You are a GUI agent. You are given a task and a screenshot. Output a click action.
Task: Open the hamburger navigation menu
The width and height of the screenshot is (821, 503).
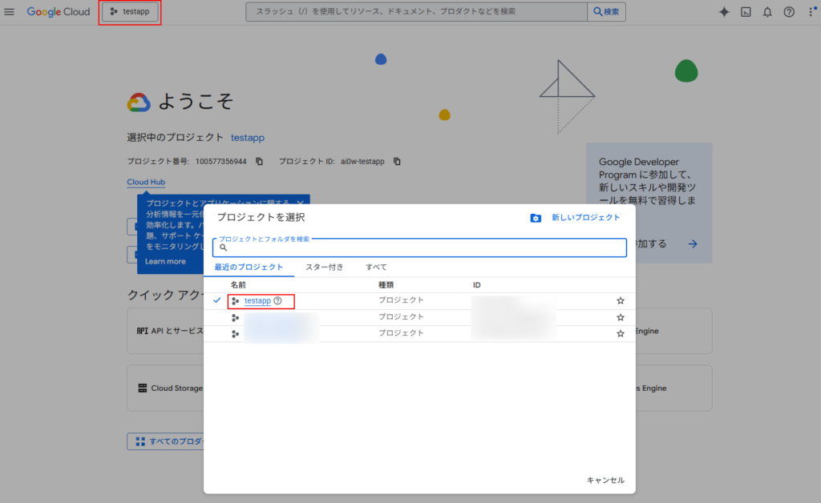[x=10, y=12]
